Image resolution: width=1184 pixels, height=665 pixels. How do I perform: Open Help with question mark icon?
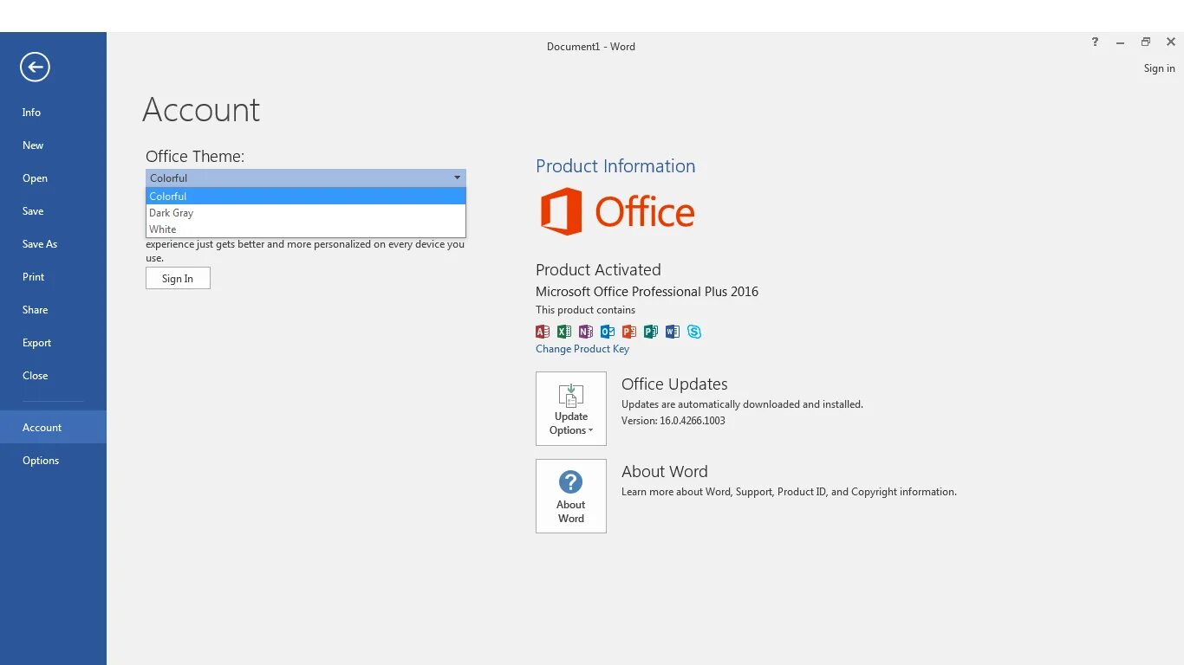click(x=1095, y=42)
